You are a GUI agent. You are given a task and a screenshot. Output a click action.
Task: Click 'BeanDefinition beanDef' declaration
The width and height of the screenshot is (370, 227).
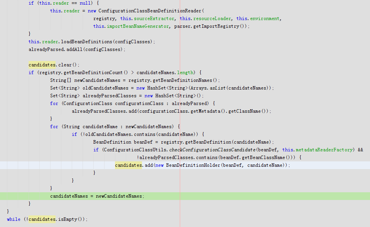[123, 142]
